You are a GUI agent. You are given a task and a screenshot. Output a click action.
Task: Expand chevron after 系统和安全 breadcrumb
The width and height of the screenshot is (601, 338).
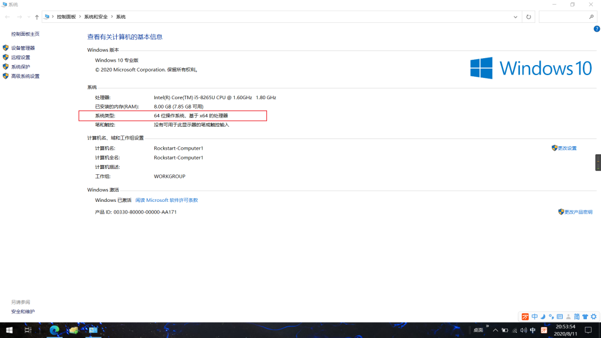point(112,17)
